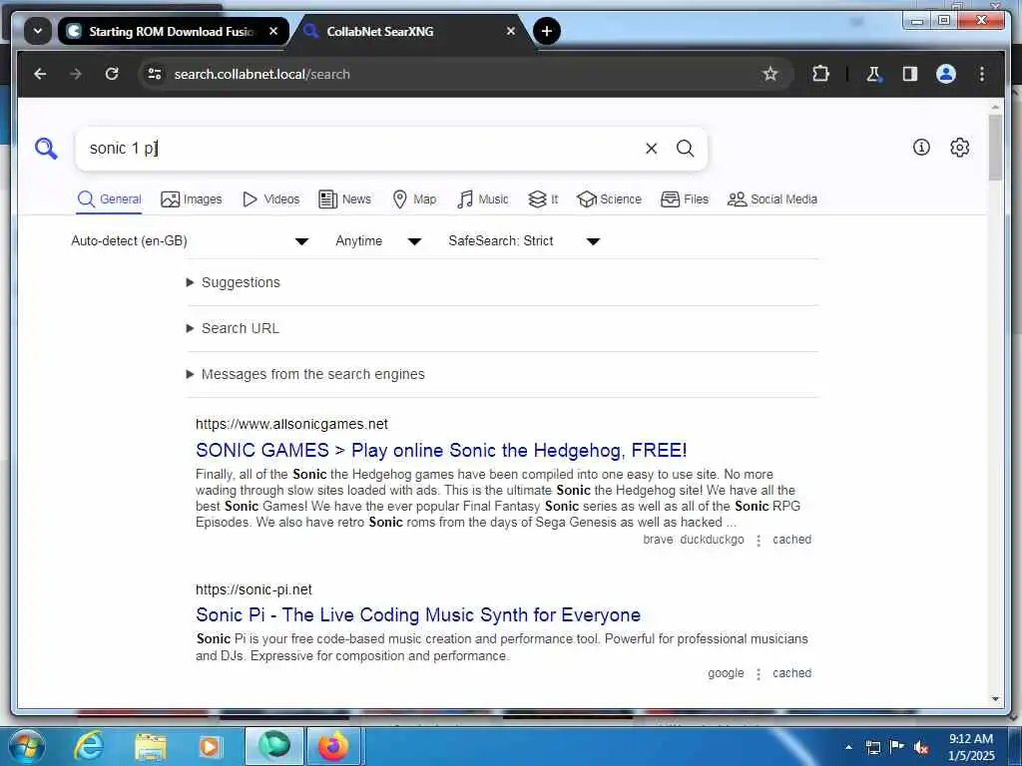Click the muted volume tray icon

[921, 748]
